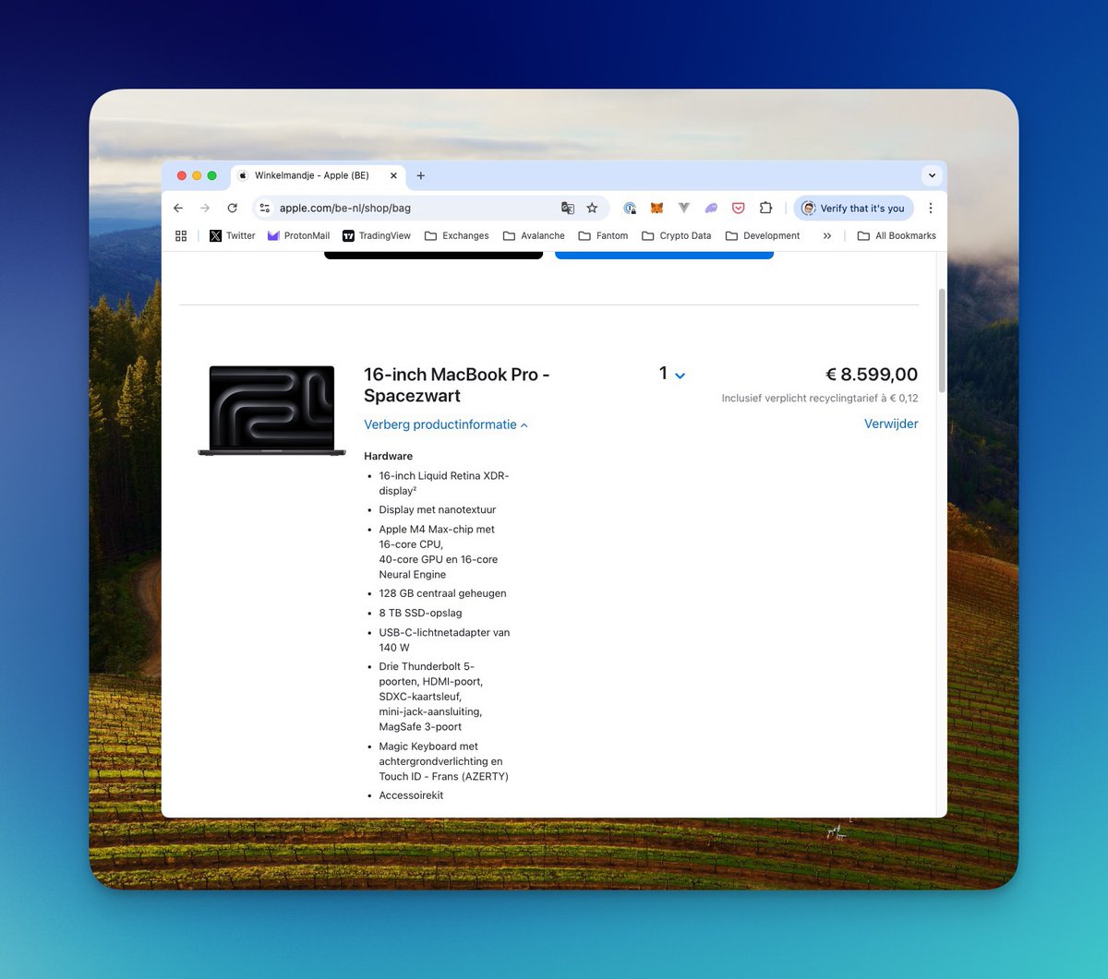Collapse Verberg productinformatie details
The image size is (1108, 979).
pyautogui.click(x=446, y=424)
